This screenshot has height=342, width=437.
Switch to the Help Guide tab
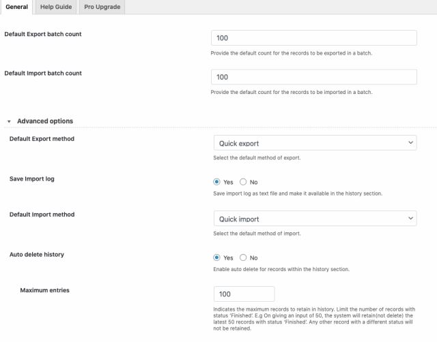tap(56, 7)
